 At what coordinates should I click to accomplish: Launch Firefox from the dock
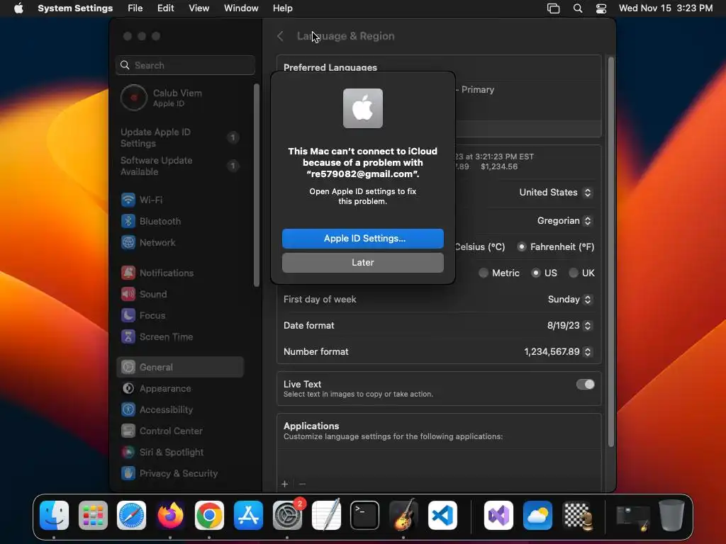click(170, 515)
